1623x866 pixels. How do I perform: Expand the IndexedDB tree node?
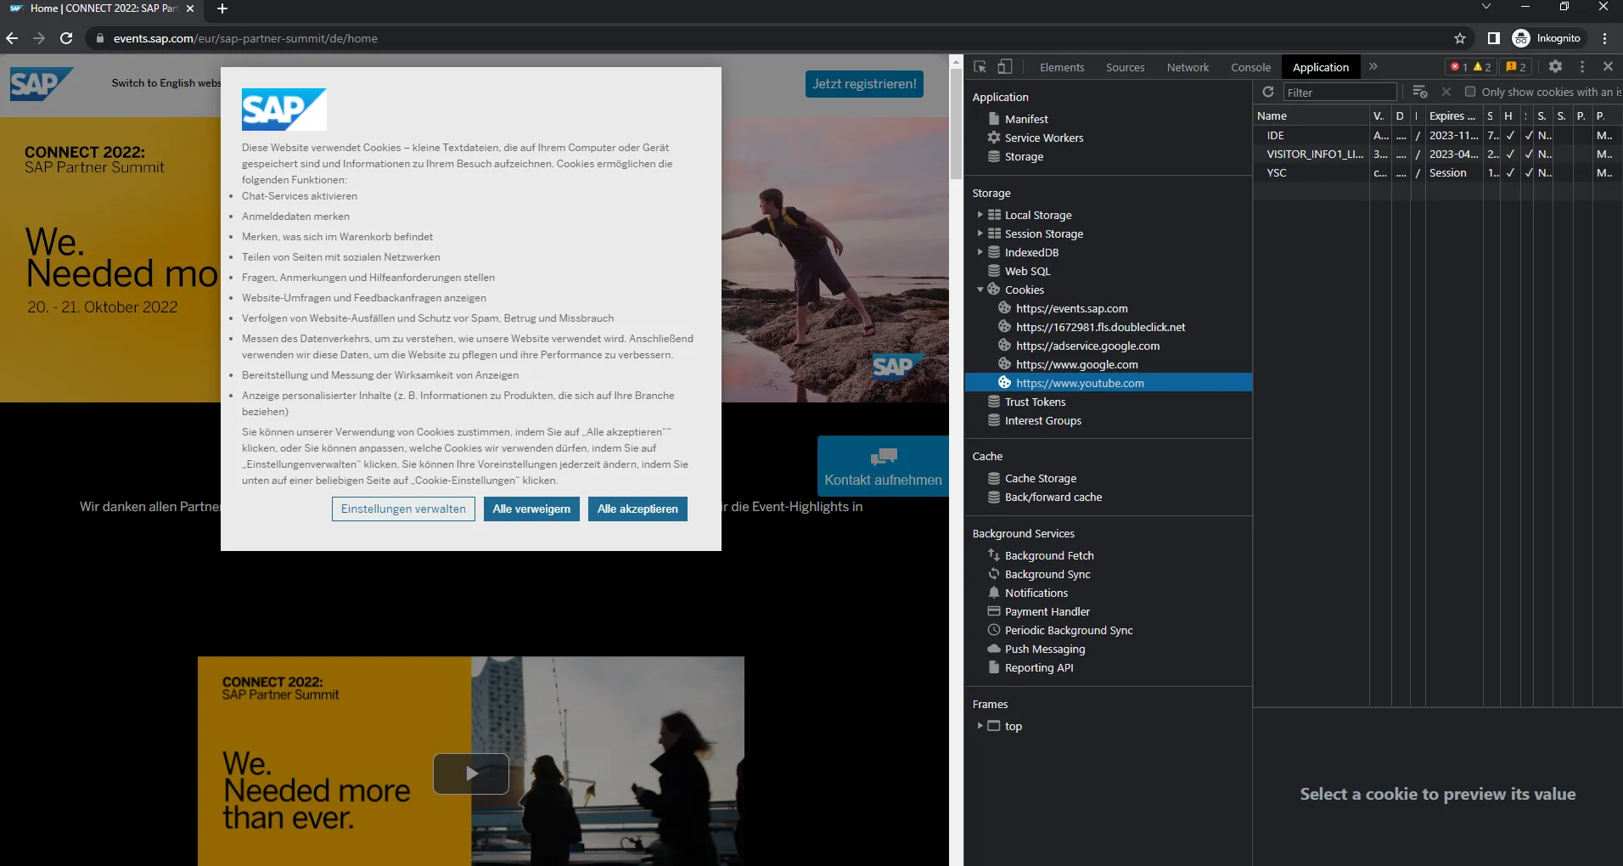point(980,252)
